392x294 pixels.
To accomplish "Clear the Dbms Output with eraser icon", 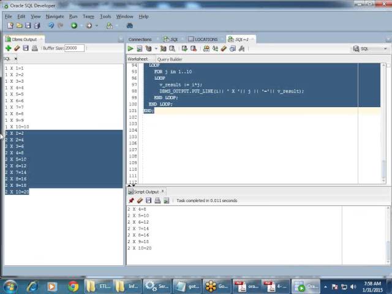I will click(17, 48).
